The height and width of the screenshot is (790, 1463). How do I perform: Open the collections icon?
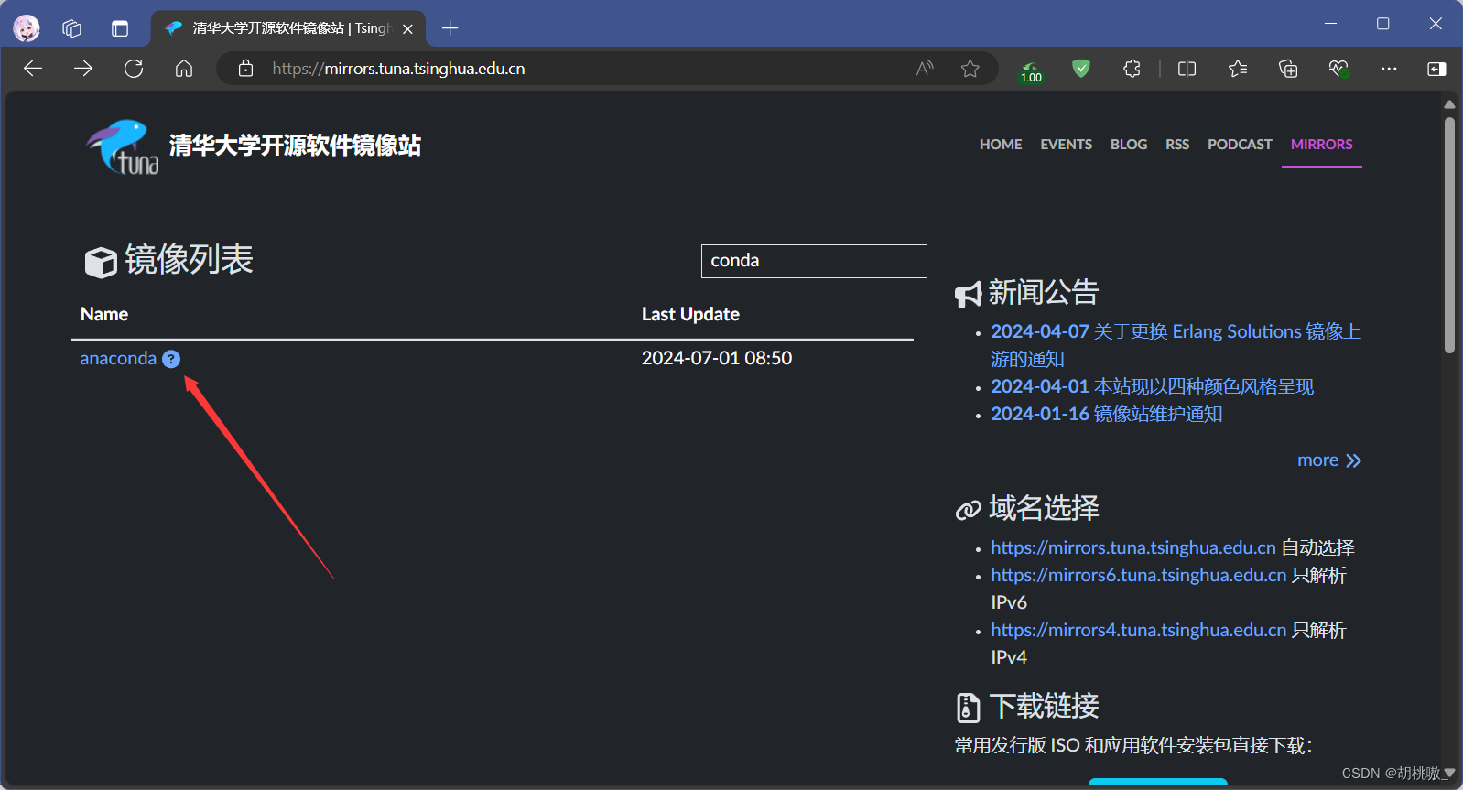click(1288, 69)
